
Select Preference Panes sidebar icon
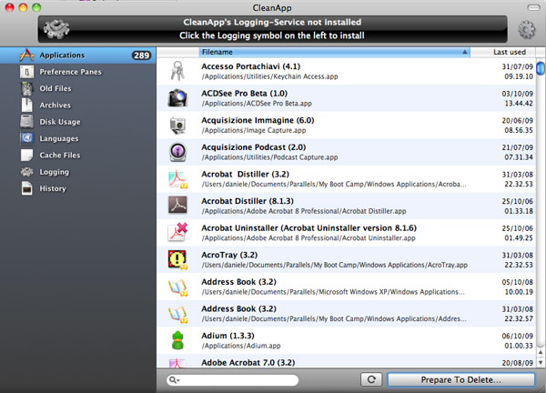click(26, 72)
